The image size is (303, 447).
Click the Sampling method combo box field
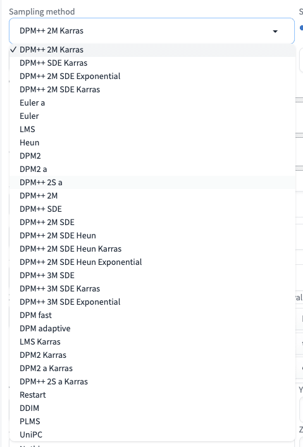tap(152, 31)
